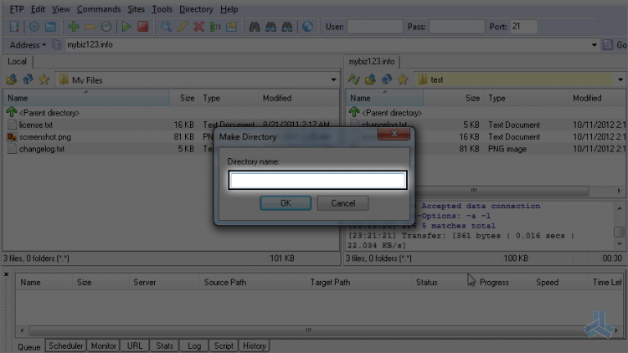Click the blue window-folder toolbar icon

click(x=50, y=27)
